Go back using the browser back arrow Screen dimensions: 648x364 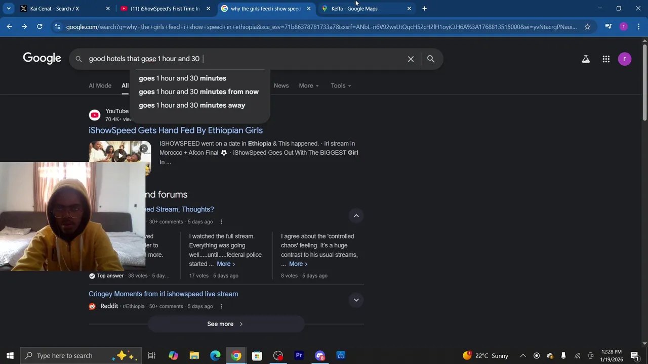click(9, 26)
